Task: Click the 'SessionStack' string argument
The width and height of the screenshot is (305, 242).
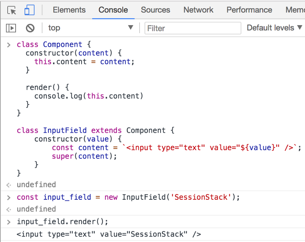Action: point(201,197)
